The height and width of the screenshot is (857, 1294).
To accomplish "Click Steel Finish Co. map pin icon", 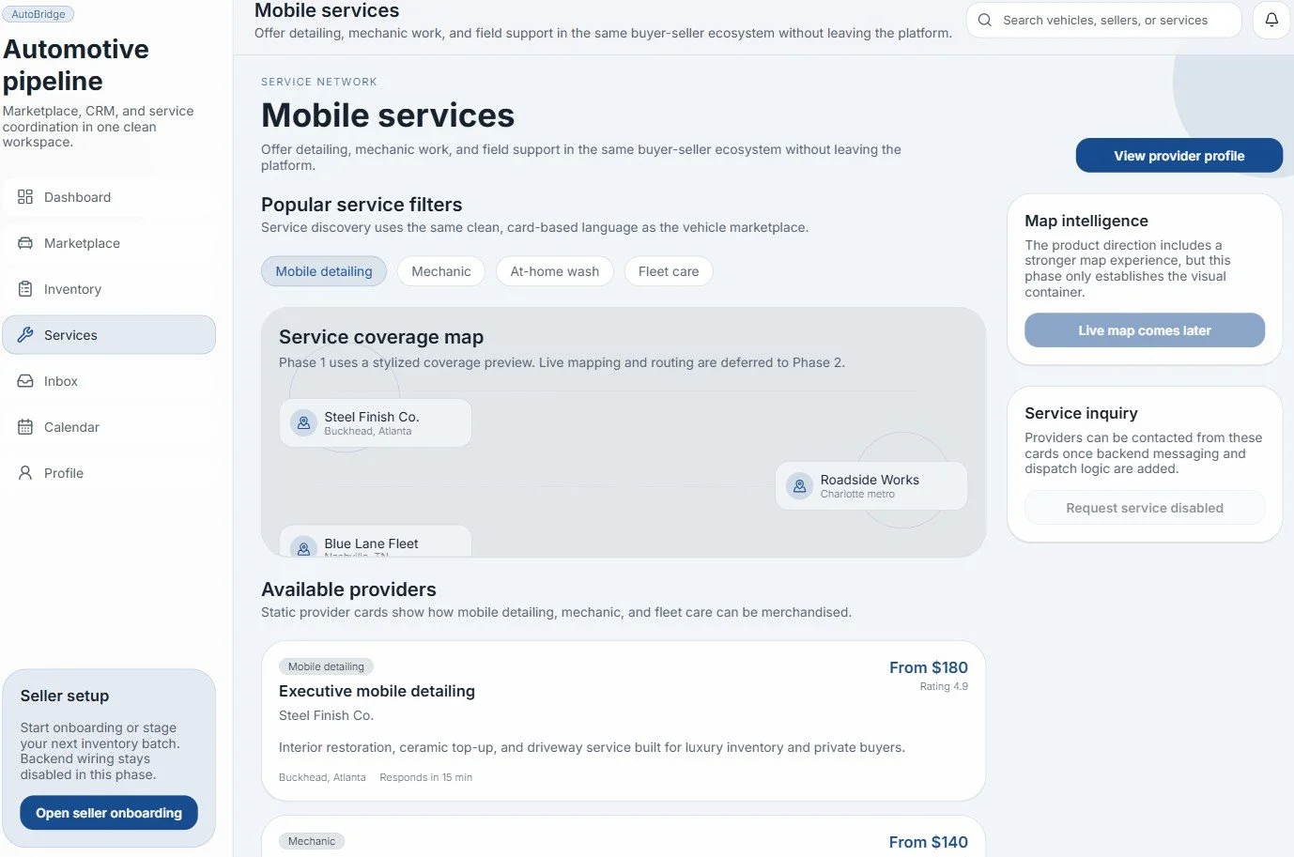I will (x=303, y=423).
